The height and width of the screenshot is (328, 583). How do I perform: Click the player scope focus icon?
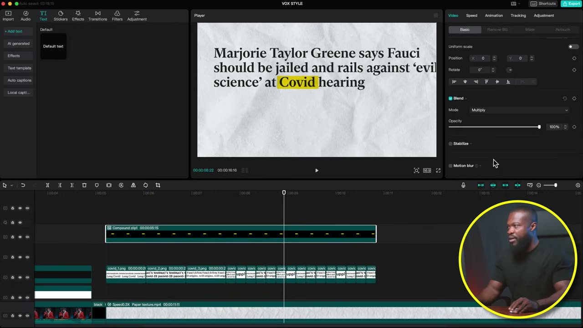click(x=416, y=170)
